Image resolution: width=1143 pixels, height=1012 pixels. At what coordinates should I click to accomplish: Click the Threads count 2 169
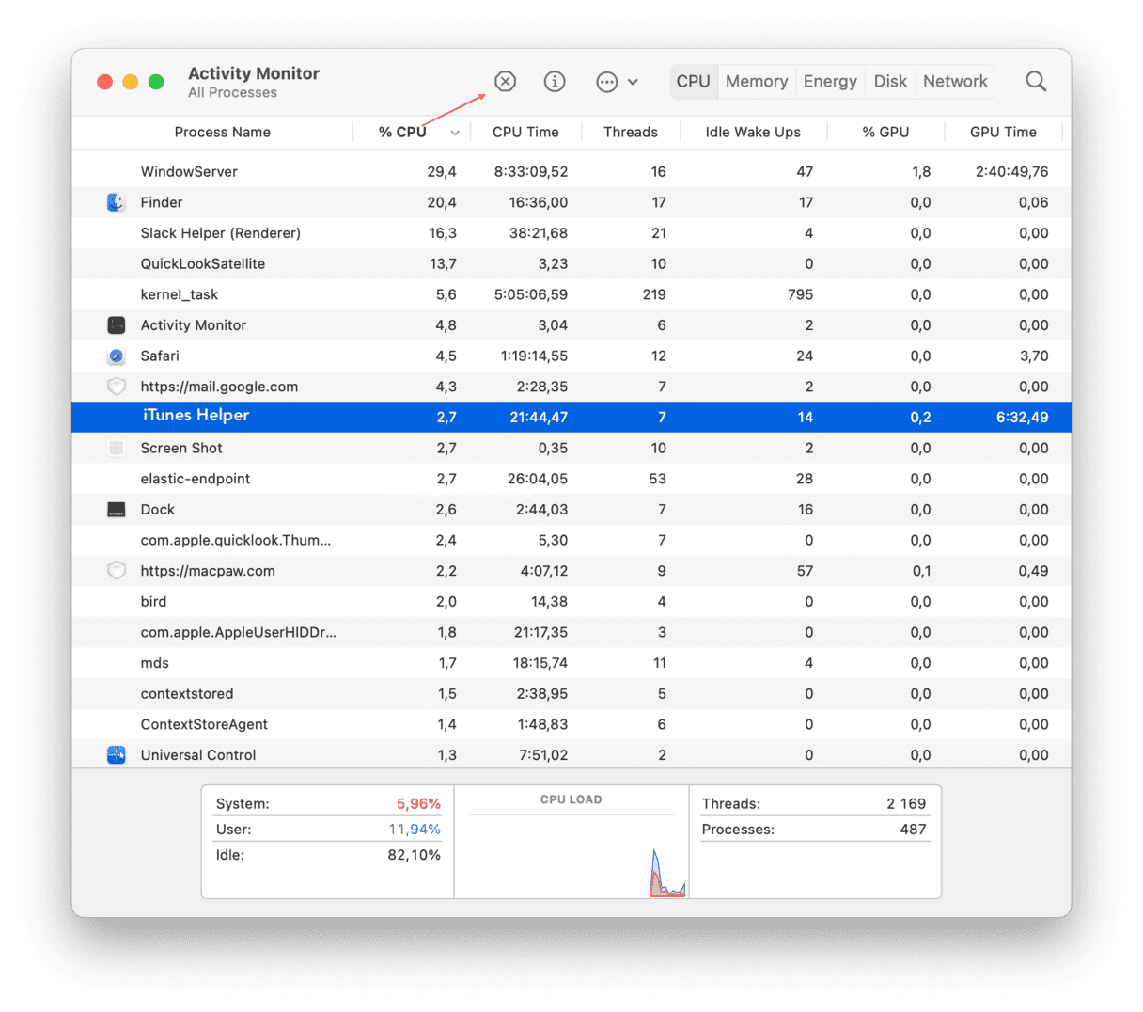click(906, 804)
